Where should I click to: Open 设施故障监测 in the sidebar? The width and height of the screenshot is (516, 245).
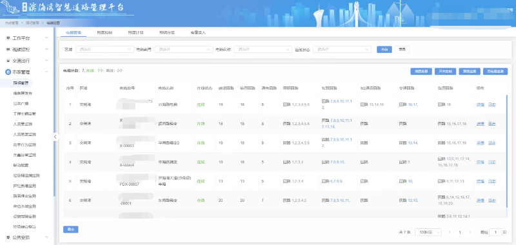[25, 217]
